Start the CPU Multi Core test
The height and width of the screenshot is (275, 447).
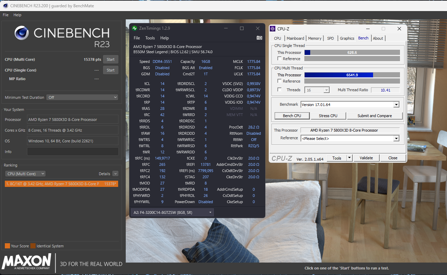111,59
